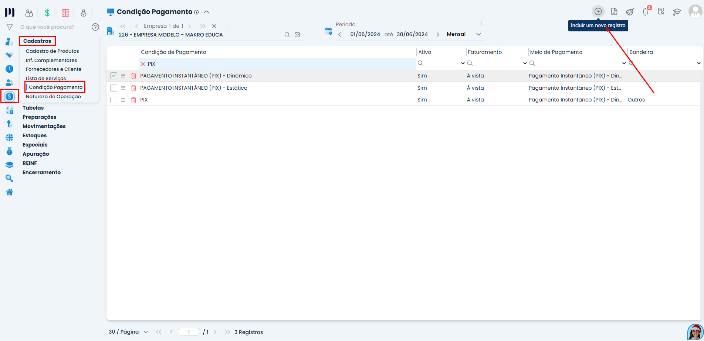Screen dimensions: 704x341
Task: Click the envelope icon beside company name
Action: click(297, 35)
